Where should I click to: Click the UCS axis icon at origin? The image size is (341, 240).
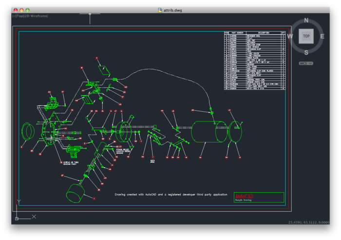(x=17, y=218)
